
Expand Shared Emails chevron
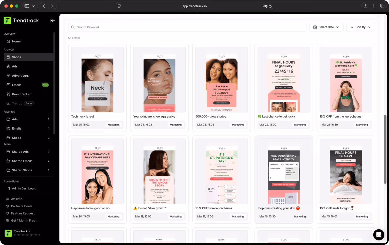point(49,161)
